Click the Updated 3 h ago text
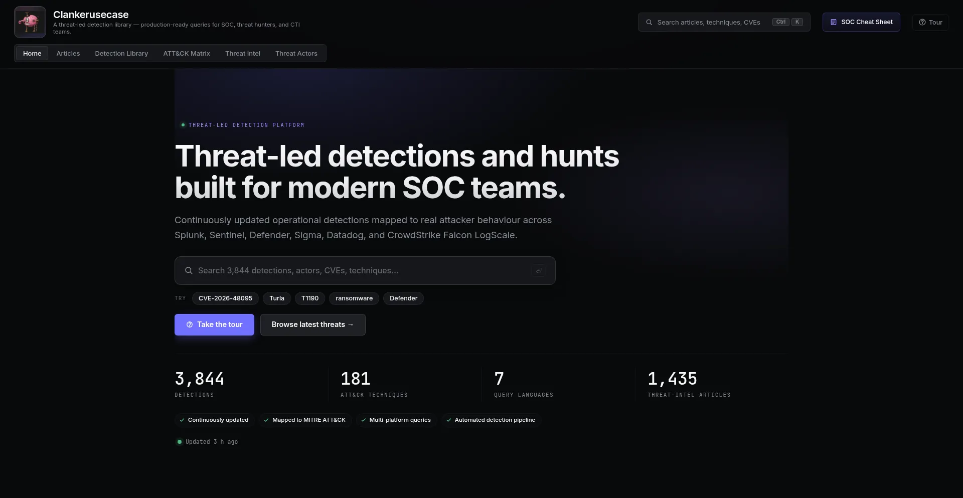The height and width of the screenshot is (498, 963). coord(212,442)
